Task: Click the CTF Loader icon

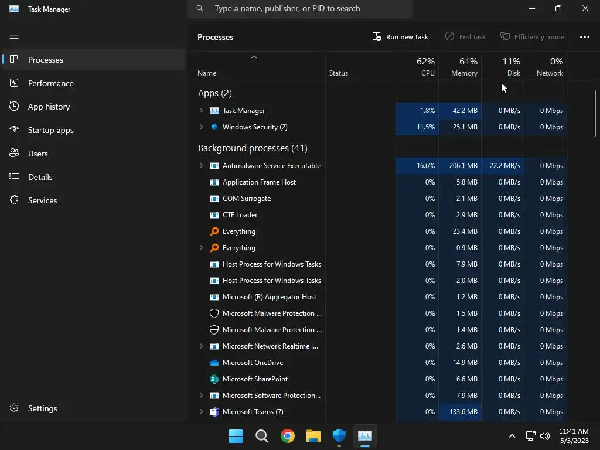Action: tap(214, 215)
